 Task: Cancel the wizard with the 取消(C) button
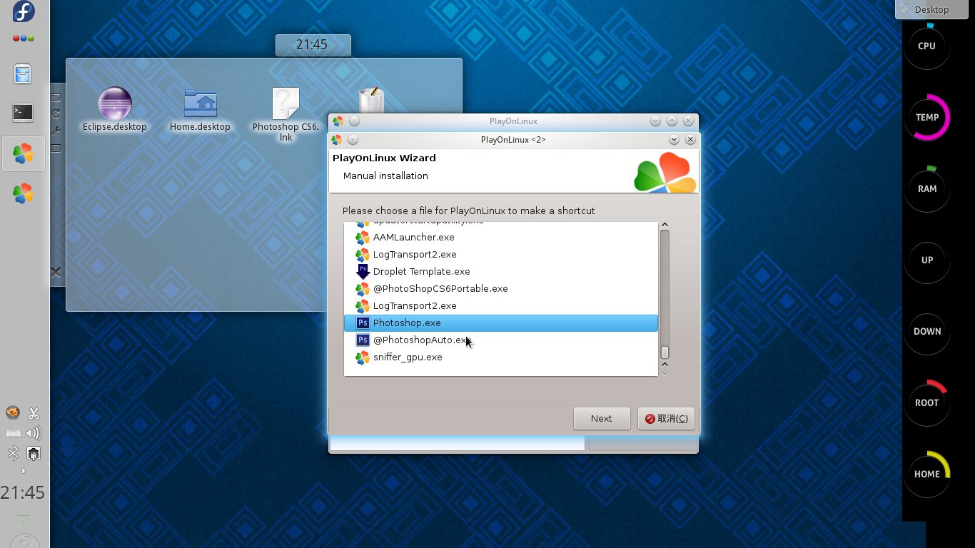(665, 418)
